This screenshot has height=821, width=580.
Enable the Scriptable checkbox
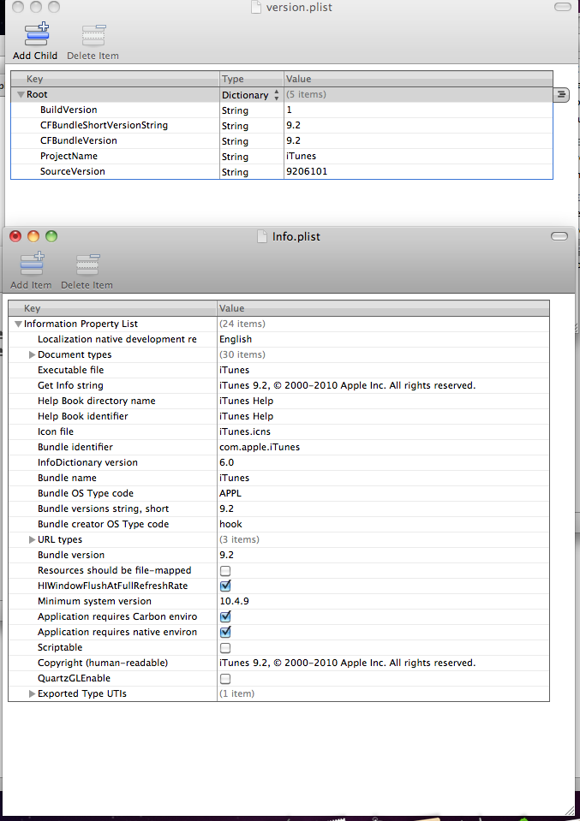click(225, 648)
